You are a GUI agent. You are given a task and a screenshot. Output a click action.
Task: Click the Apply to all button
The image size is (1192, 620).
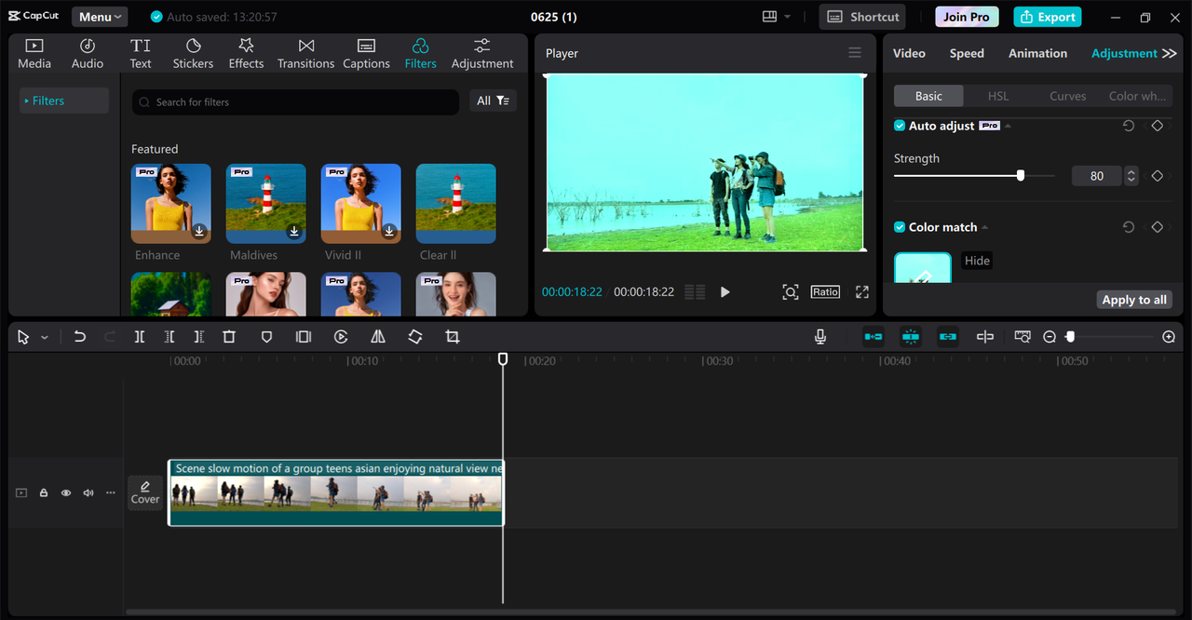coord(1134,300)
